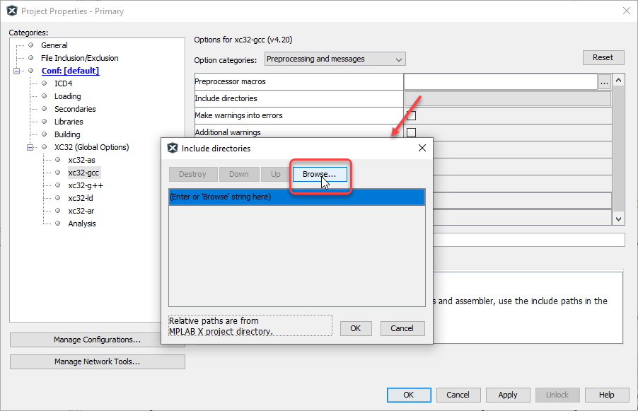Select File Inclusion/Exclusion category

79,58
